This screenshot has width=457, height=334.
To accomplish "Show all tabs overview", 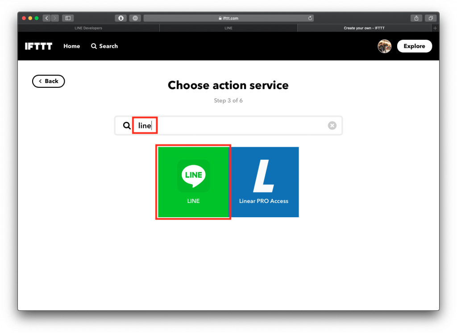I will [431, 18].
